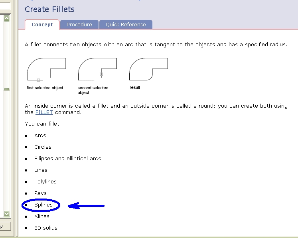This screenshot has height=238, width=298.
Task: Select the Quick Reference tab
Action: 126,25
